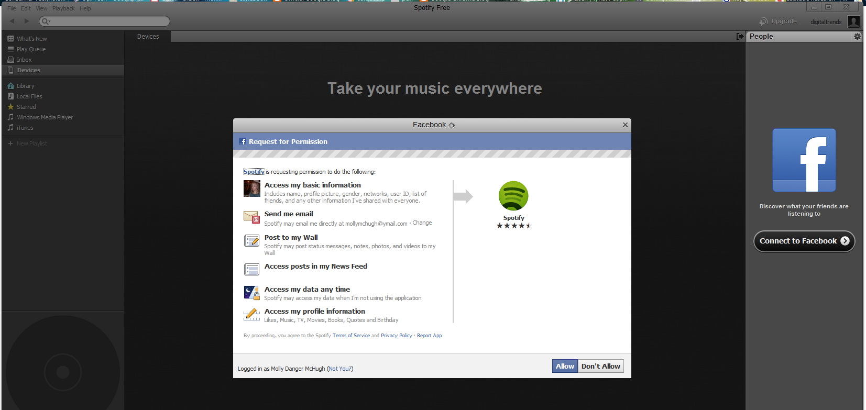Go back with the left arrow
Screen dimensions: 866x410
[12, 21]
